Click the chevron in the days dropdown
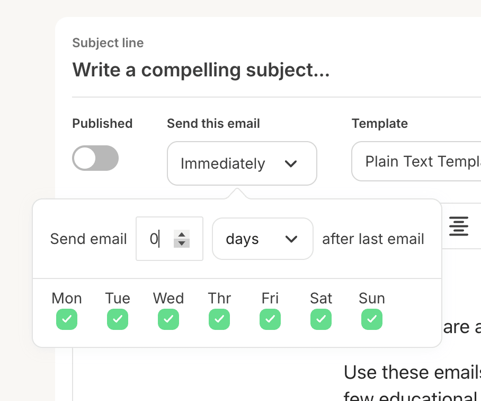Image resolution: width=481 pixels, height=401 pixels. tap(291, 239)
